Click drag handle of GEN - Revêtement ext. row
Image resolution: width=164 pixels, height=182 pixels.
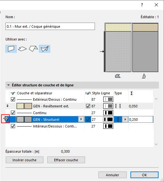7,106
